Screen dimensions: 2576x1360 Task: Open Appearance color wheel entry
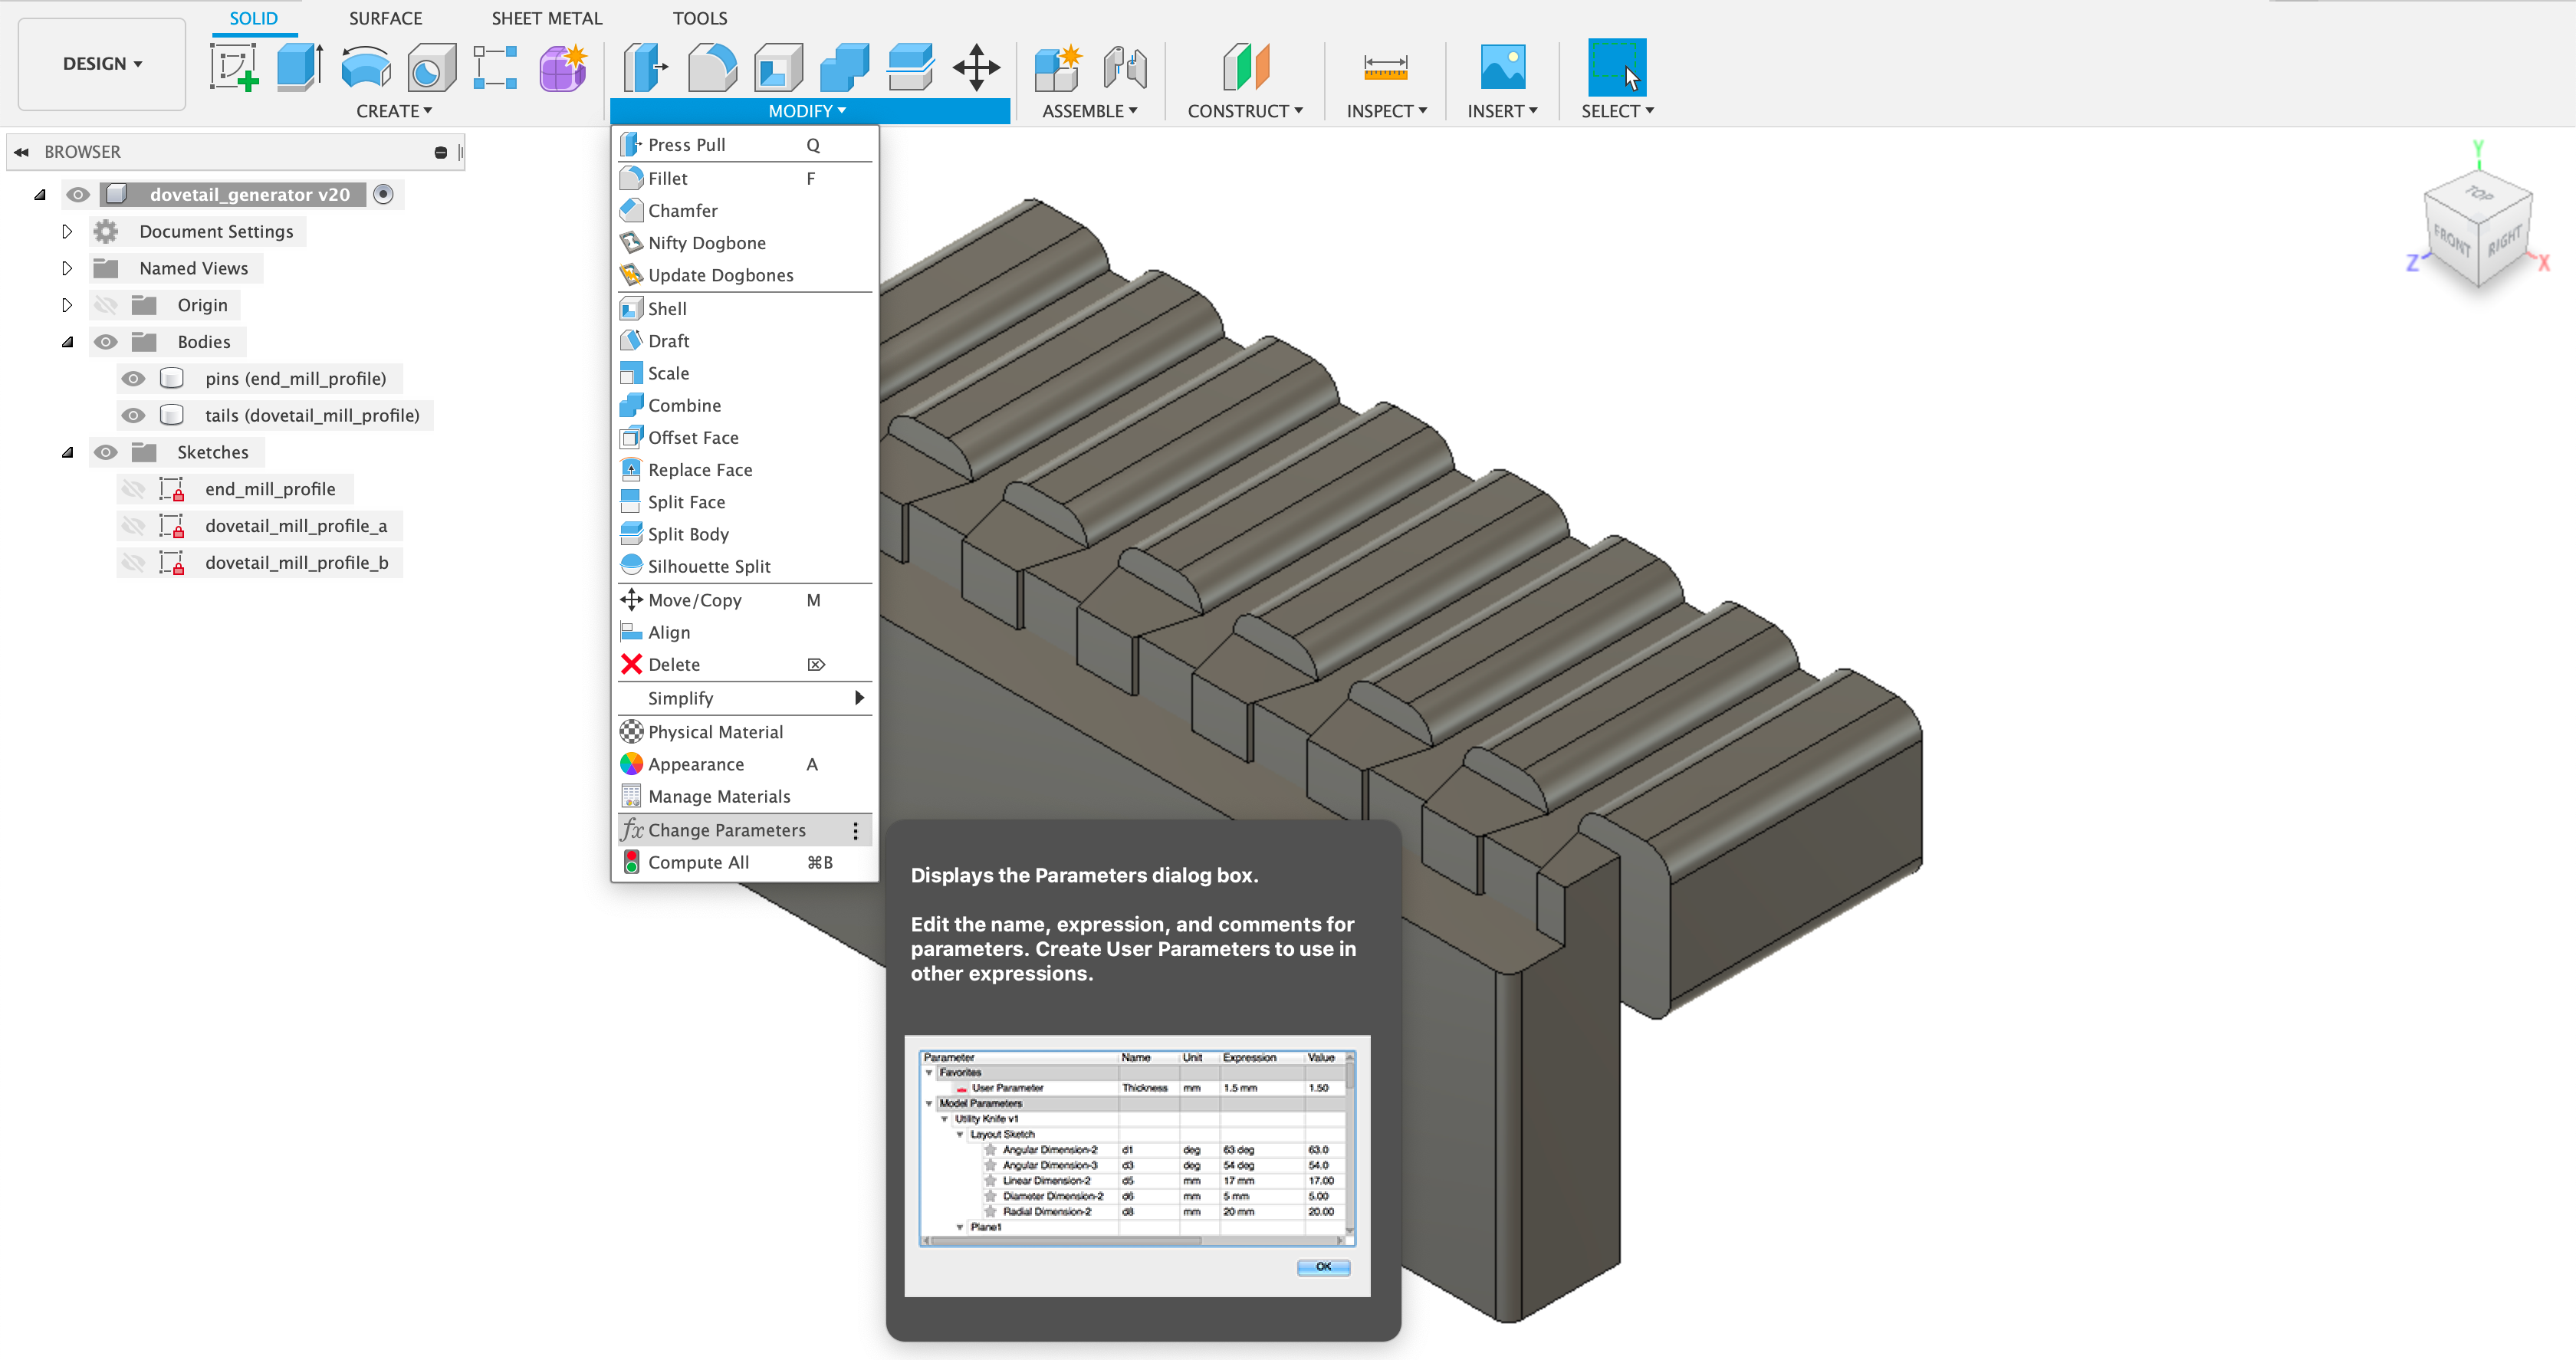point(695,764)
